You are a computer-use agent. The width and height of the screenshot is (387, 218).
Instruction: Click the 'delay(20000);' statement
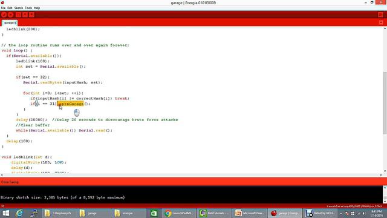coord(31,120)
